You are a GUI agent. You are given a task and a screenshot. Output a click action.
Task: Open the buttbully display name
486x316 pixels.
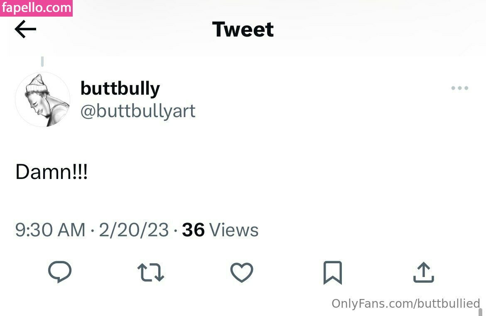[x=120, y=88]
